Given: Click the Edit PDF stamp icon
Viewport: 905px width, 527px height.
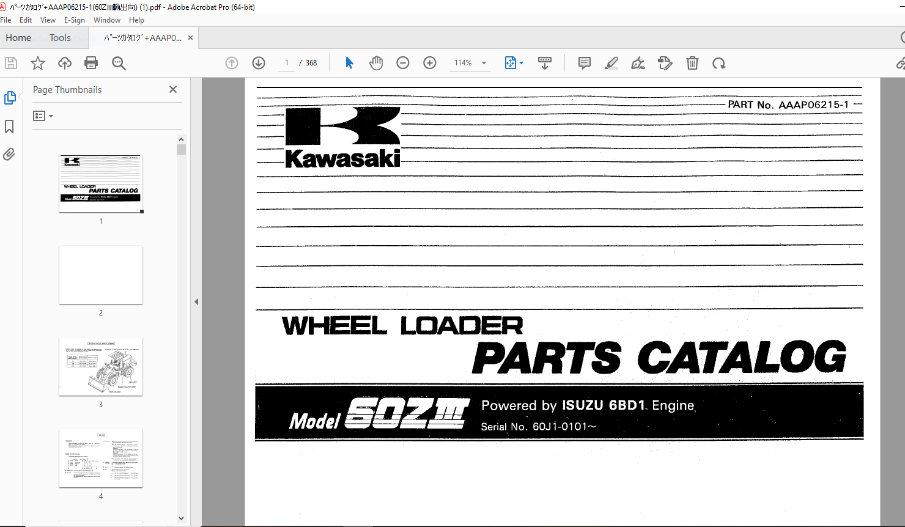Looking at the screenshot, I should click(x=665, y=63).
